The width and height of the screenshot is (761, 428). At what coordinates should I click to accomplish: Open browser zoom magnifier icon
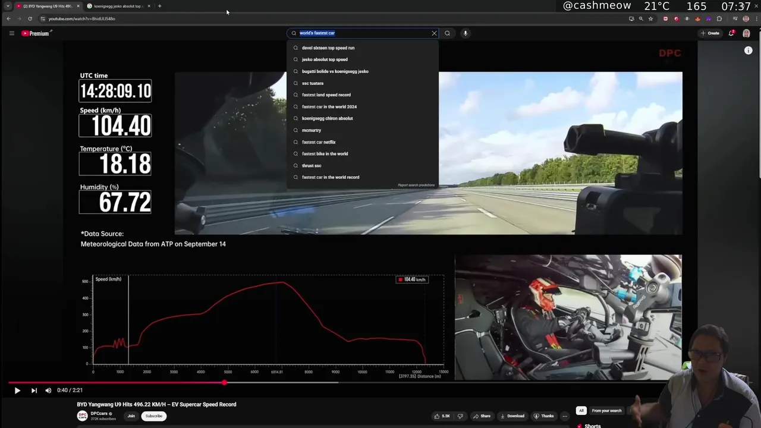point(641,18)
